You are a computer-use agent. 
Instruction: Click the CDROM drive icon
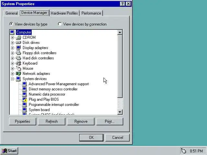click(18, 37)
